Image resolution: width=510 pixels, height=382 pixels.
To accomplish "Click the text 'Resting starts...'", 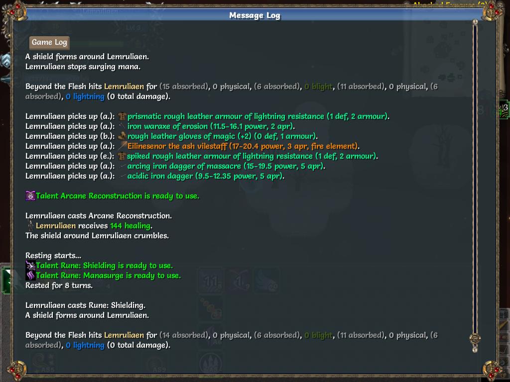I will click(53, 256).
